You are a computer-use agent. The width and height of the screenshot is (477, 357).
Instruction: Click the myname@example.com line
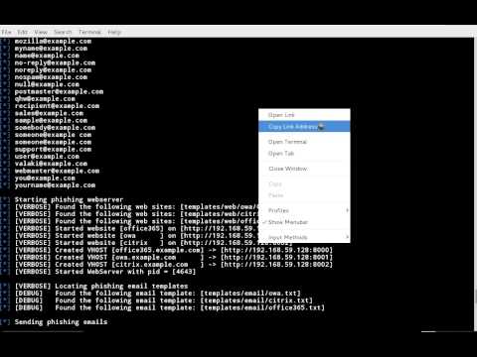pos(51,49)
